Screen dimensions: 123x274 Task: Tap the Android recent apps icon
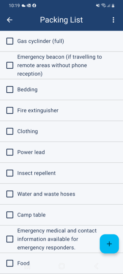[x=27, y=266]
